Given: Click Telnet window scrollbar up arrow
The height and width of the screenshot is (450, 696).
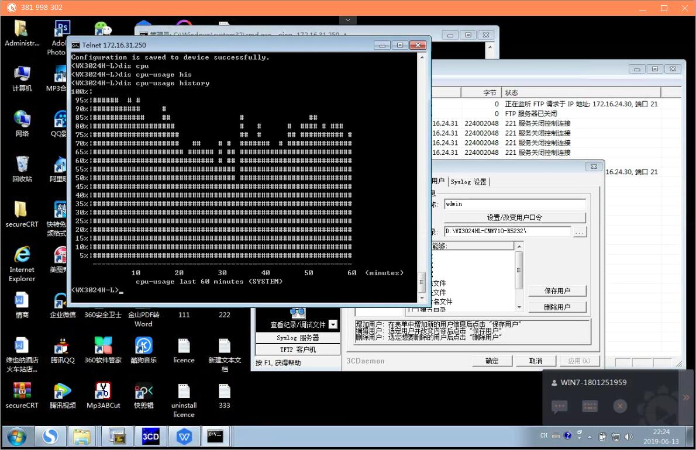Looking at the screenshot, I should (x=422, y=58).
